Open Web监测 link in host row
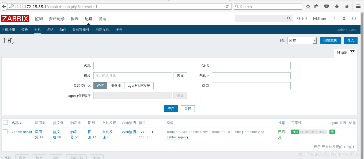This screenshot has height=159, width=364. [129, 132]
